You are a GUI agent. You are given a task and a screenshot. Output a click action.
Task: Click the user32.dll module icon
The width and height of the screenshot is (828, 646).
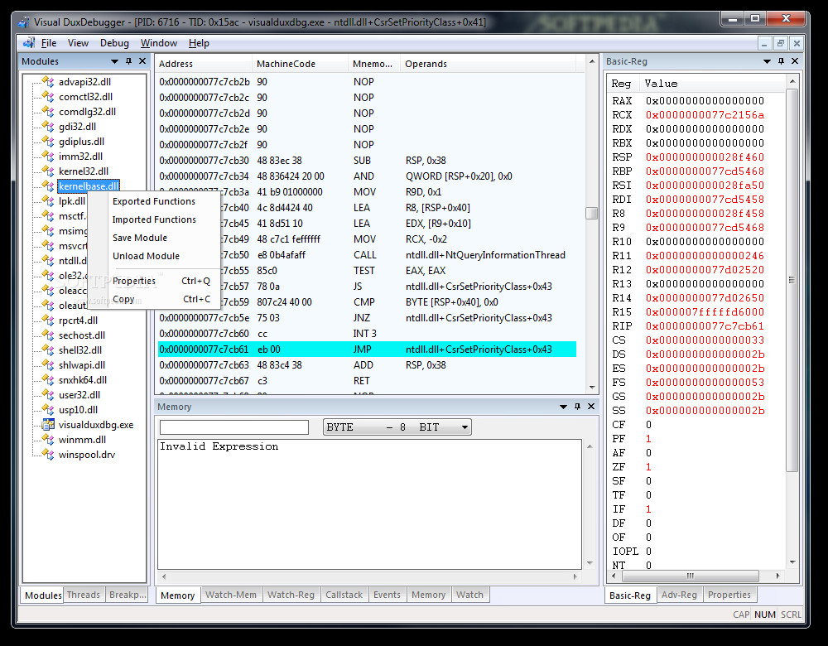click(x=48, y=394)
